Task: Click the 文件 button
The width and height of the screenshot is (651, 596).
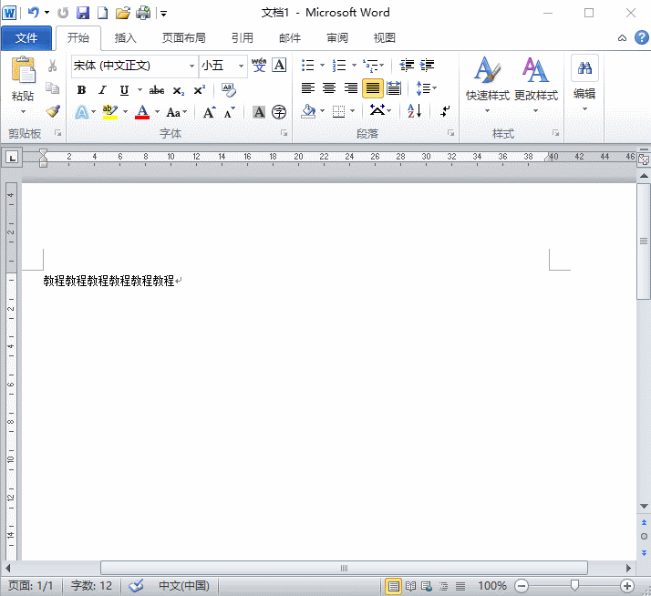Action: click(x=26, y=38)
